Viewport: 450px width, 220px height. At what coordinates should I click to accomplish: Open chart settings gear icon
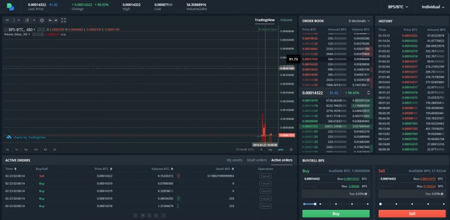42,20
